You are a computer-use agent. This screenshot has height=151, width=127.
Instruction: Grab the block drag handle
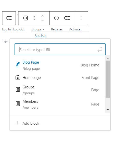[x=34, y=18]
